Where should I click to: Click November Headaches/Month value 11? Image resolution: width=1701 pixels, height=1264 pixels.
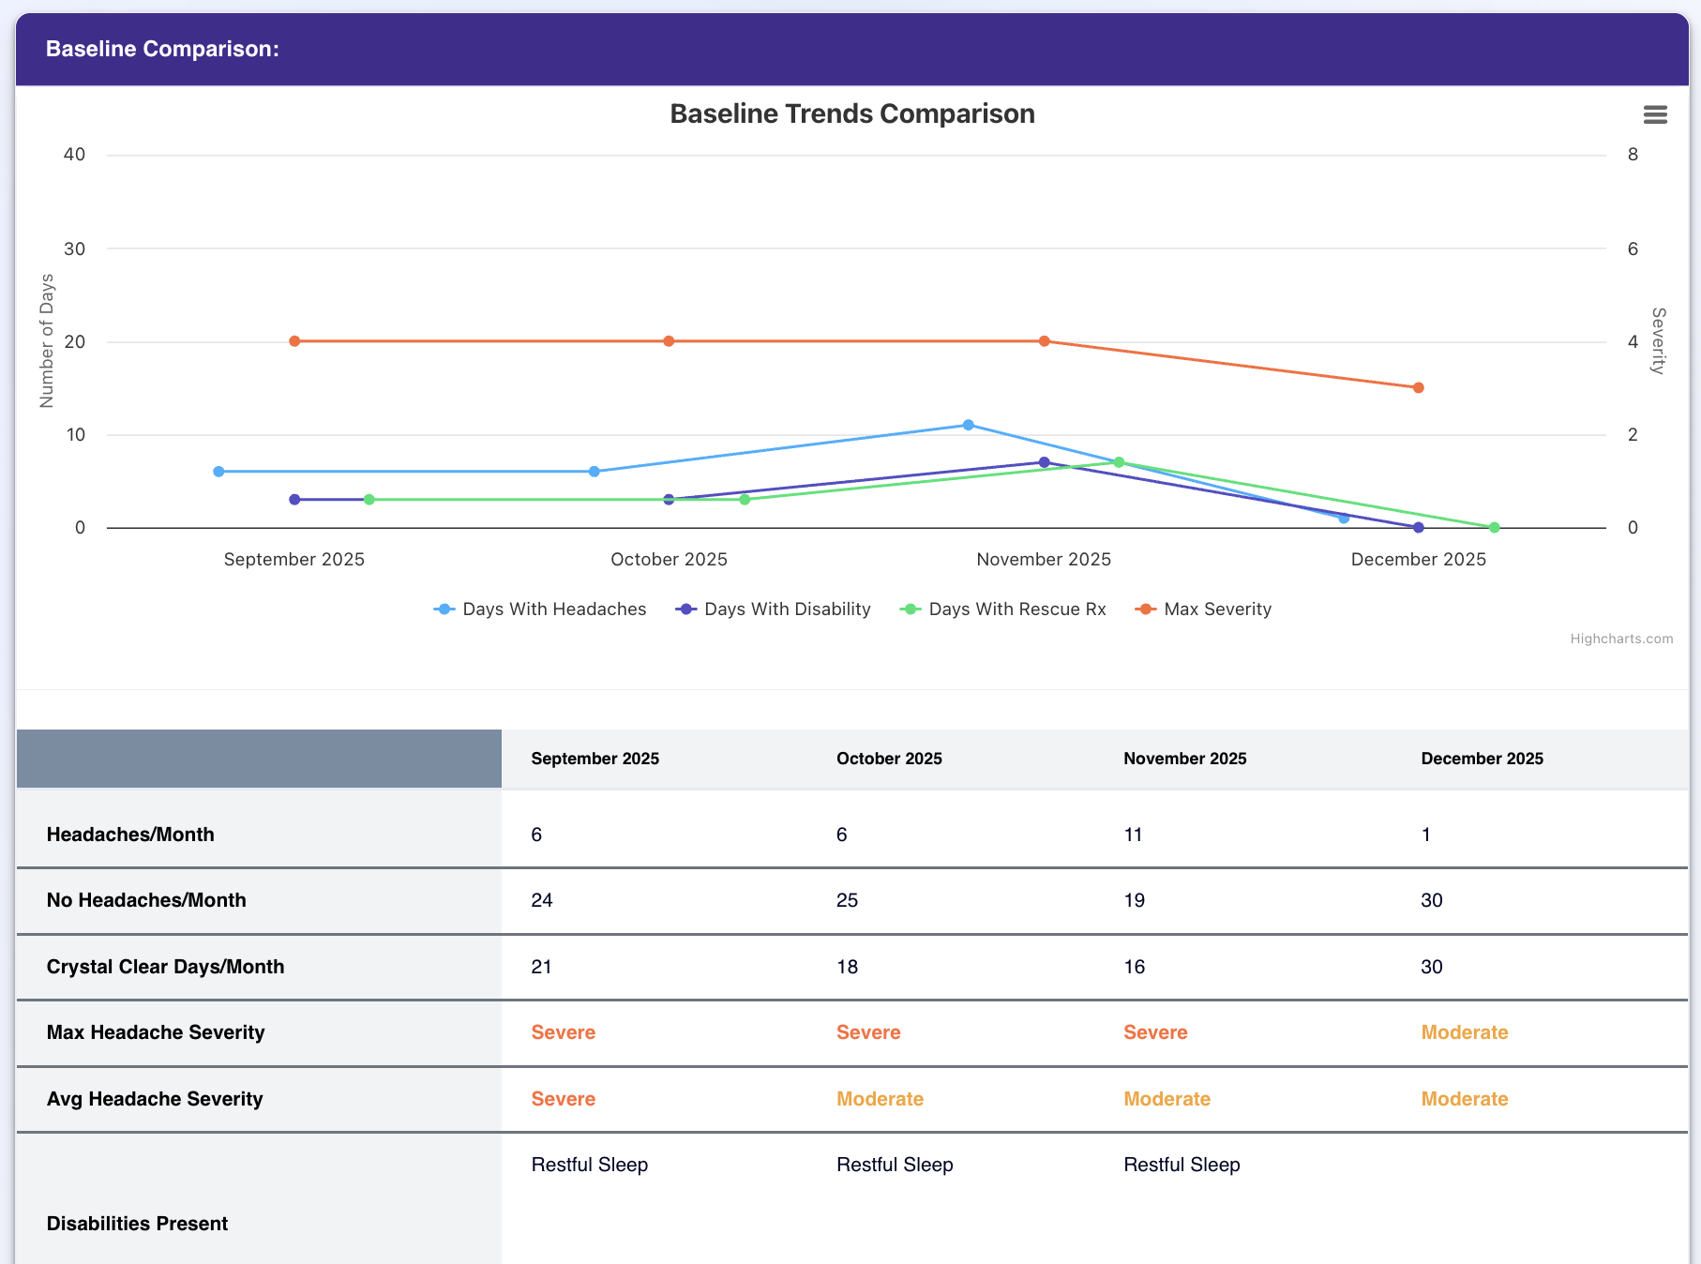pos(1133,835)
